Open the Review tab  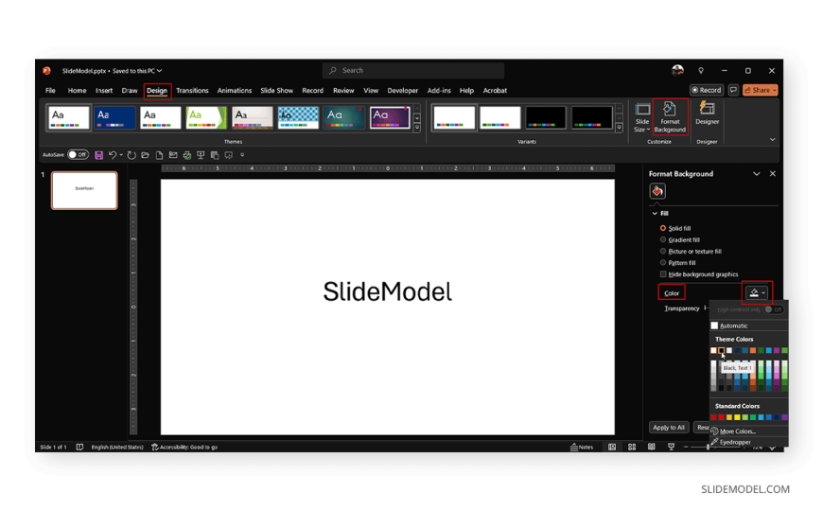tap(343, 90)
